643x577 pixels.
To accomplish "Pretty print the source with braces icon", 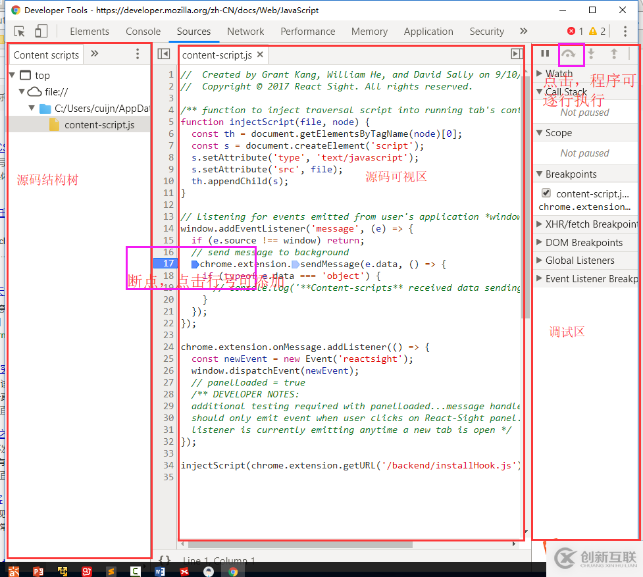I will coord(165,560).
